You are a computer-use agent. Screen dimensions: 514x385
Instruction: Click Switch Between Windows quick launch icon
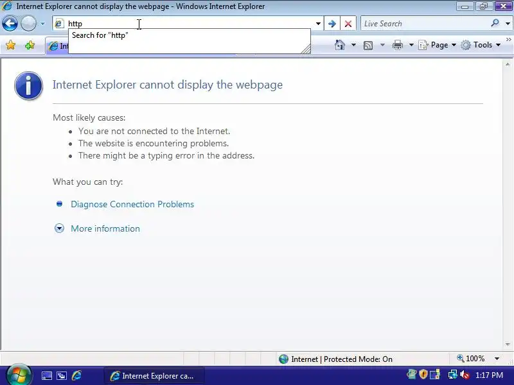(62, 375)
